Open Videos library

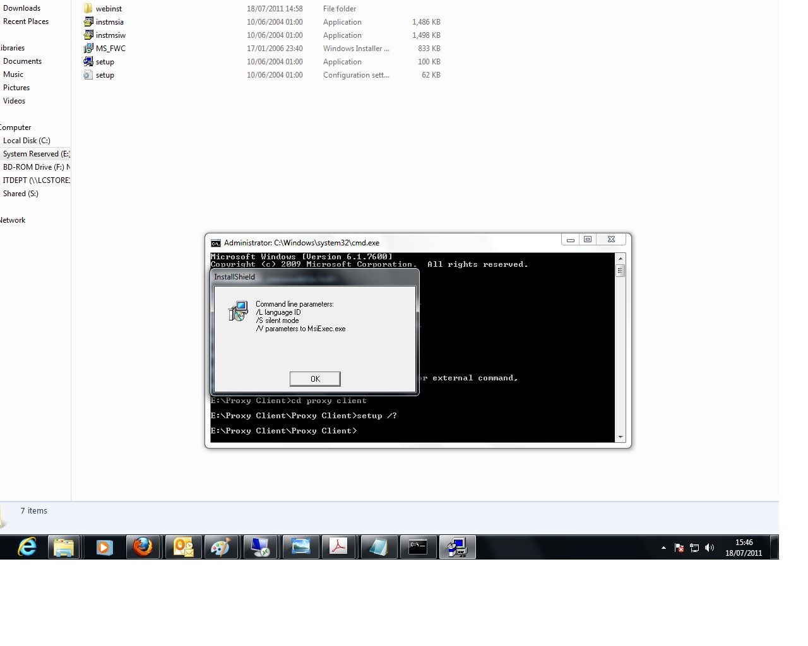(x=15, y=101)
